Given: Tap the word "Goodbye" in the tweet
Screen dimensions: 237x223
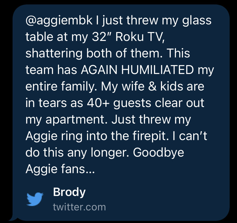Looking at the screenshot, I should 158,153.
